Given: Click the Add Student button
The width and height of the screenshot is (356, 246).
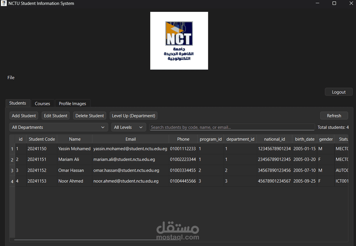Looking at the screenshot, I should [23, 115].
